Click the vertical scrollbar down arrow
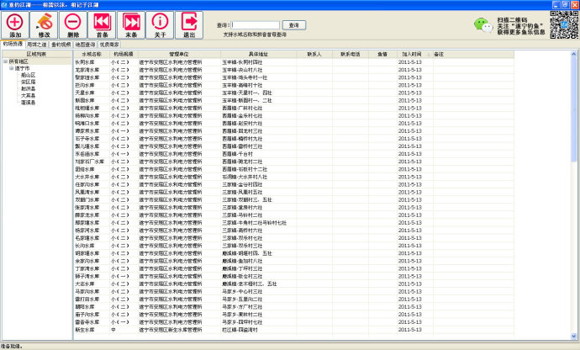Viewport: 580px width, 350px height. [574, 337]
